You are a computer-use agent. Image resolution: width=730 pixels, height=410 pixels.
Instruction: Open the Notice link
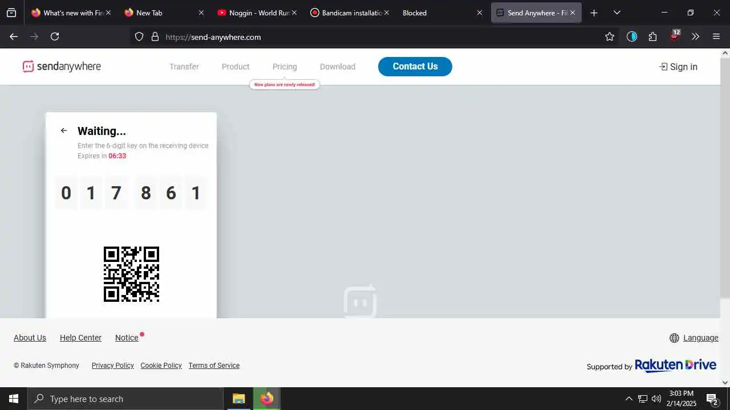point(127,338)
